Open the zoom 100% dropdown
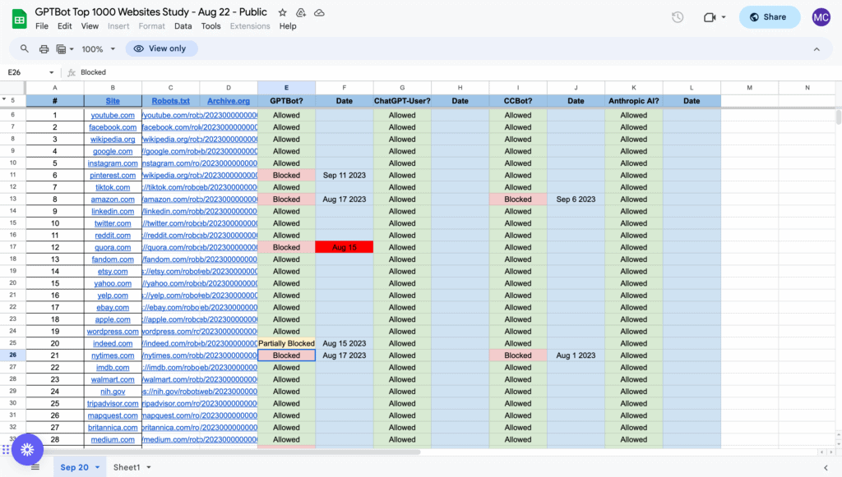The height and width of the screenshot is (477, 842). (99, 48)
